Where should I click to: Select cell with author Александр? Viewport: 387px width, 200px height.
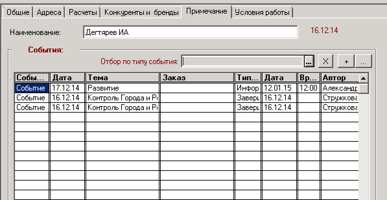(340, 88)
